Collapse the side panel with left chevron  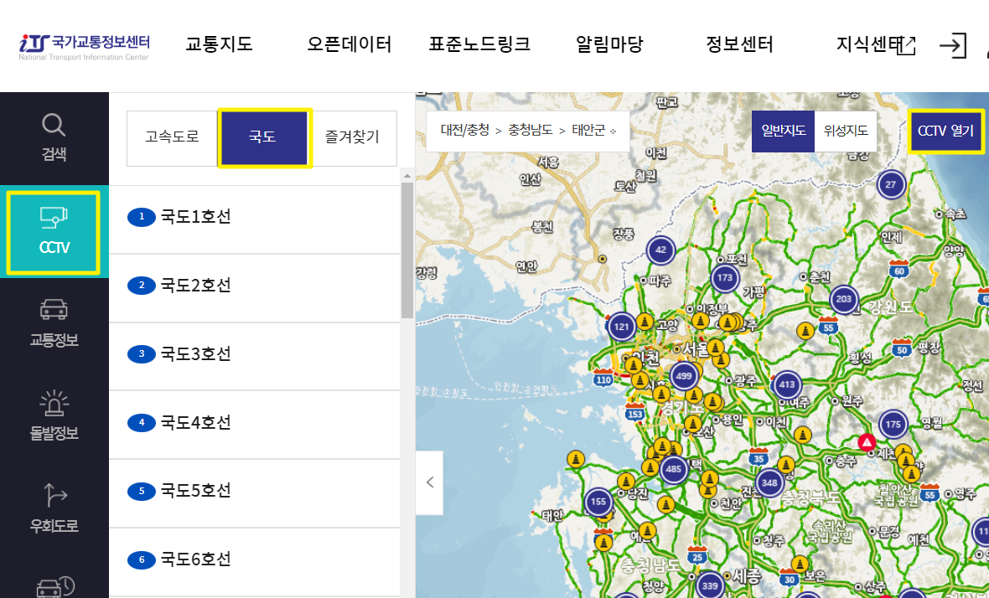click(429, 482)
